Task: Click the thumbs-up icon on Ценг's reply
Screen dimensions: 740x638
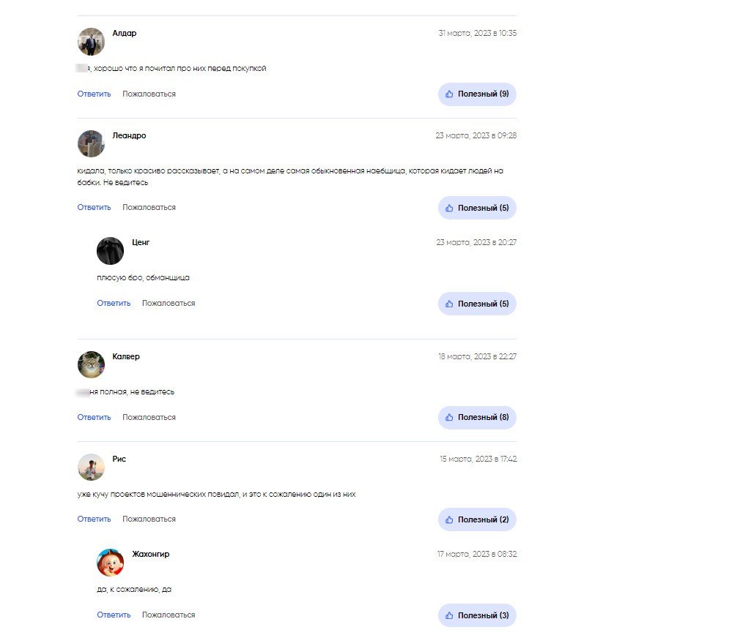Action: coord(449,304)
